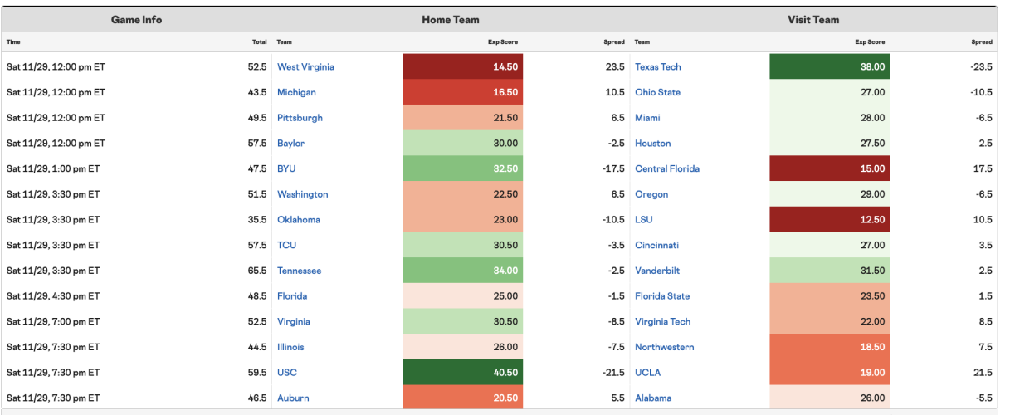This screenshot has height=415, width=1010.
Task: Open the Florida home team link
Action: [292, 296]
